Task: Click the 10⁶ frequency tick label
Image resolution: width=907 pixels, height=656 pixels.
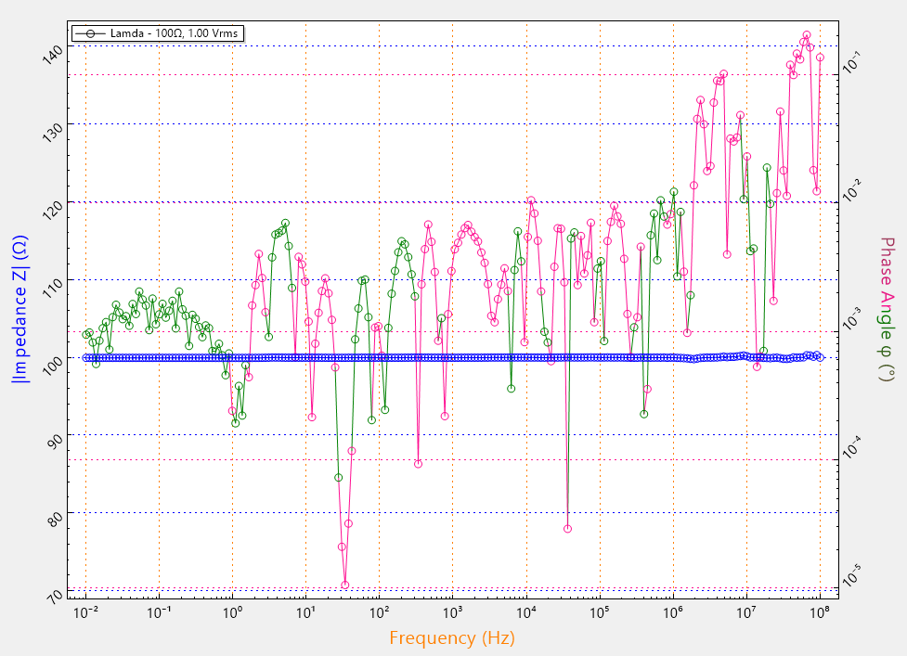Action: point(673,612)
